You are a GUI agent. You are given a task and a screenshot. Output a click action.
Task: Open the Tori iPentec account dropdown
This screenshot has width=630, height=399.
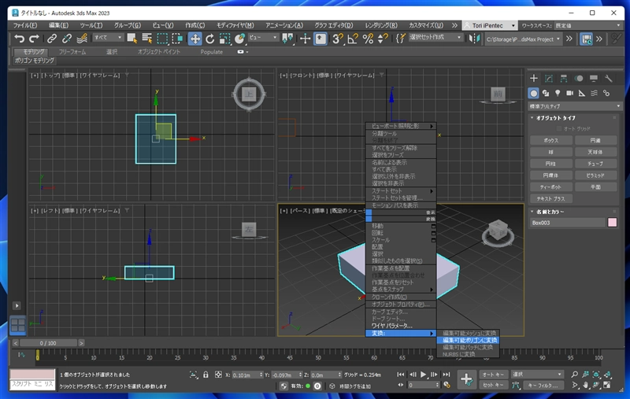tap(490, 25)
